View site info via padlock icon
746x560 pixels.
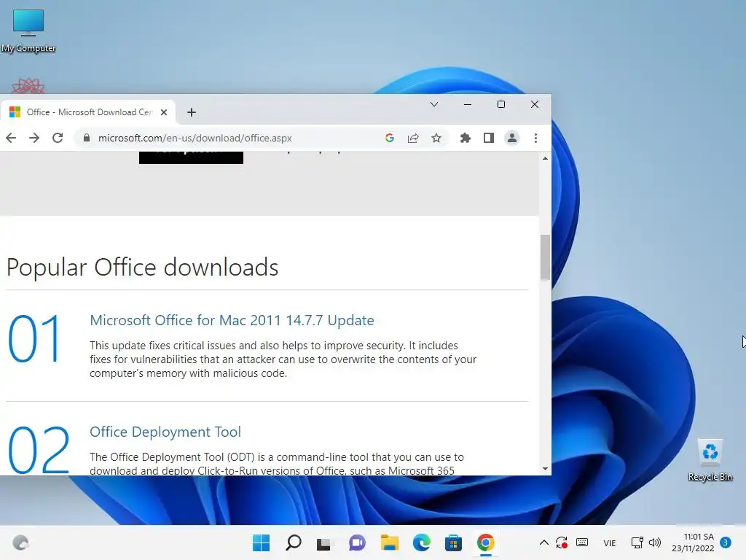tap(86, 138)
